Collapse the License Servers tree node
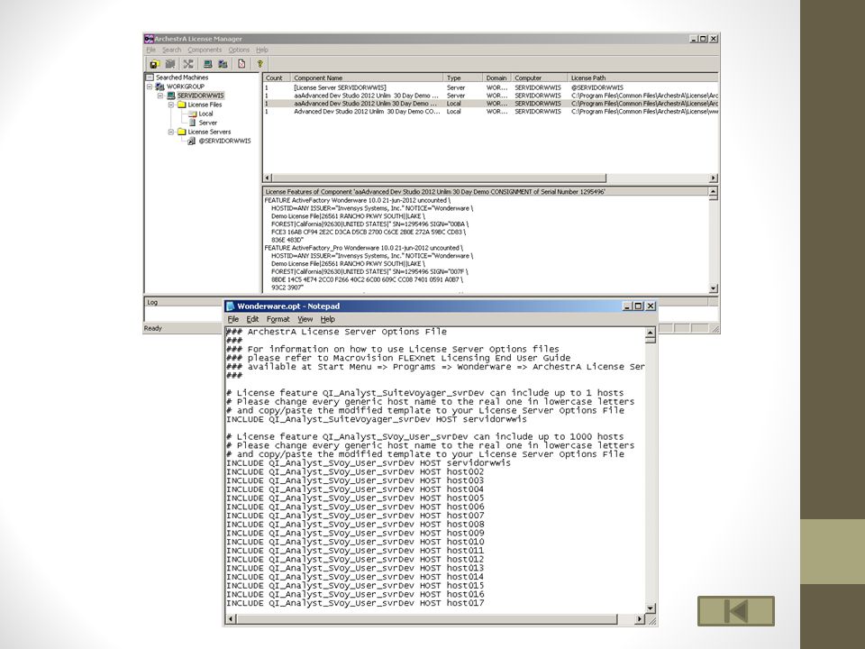865x649 pixels. (x=171, y=132)
